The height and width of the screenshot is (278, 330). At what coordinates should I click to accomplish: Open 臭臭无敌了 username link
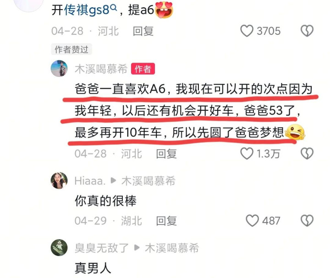coord(102,248)
